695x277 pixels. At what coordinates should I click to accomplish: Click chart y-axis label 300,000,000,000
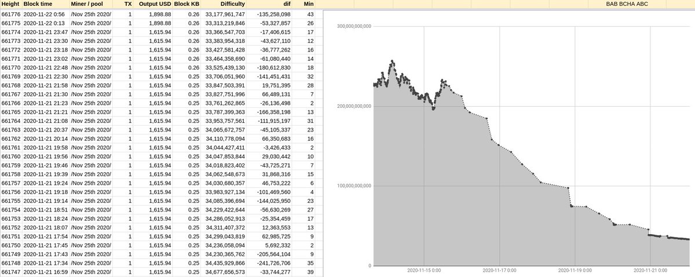(x=353, y=26)
